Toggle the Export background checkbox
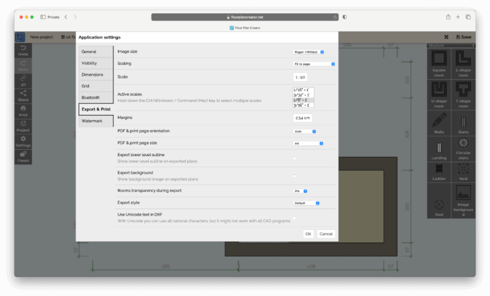Screen dimensions: 490x296 (x=294, y=176)
